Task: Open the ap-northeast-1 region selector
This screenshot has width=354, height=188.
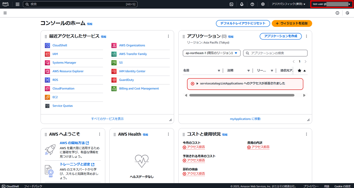Action: (212, 53)
